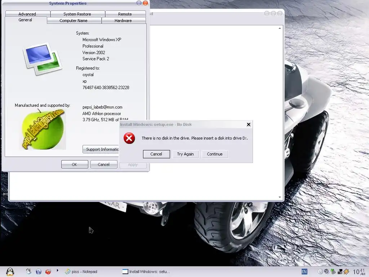The height and width of the screenshot is (277, 369).
Task: Click the blue help button in System Properties title bar
Action: coord(139,3)
